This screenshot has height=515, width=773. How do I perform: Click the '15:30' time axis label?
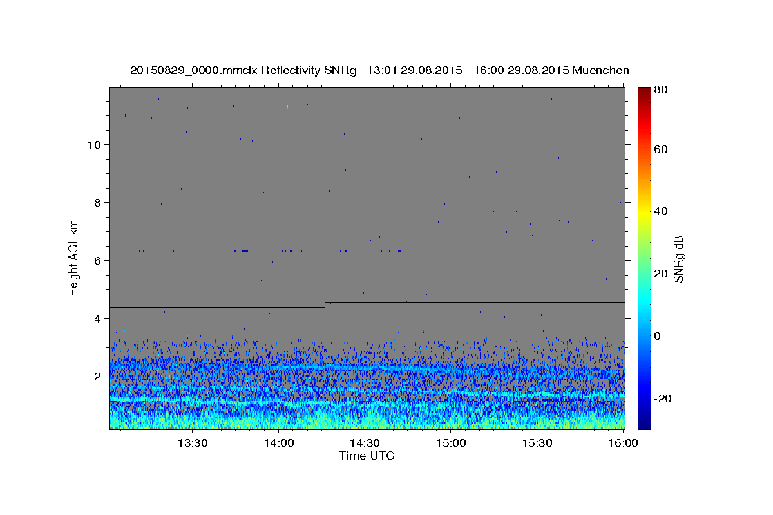click(538, 444)
